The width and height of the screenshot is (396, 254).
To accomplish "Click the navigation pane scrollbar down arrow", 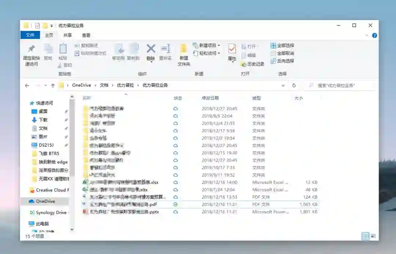I will 72,229.
